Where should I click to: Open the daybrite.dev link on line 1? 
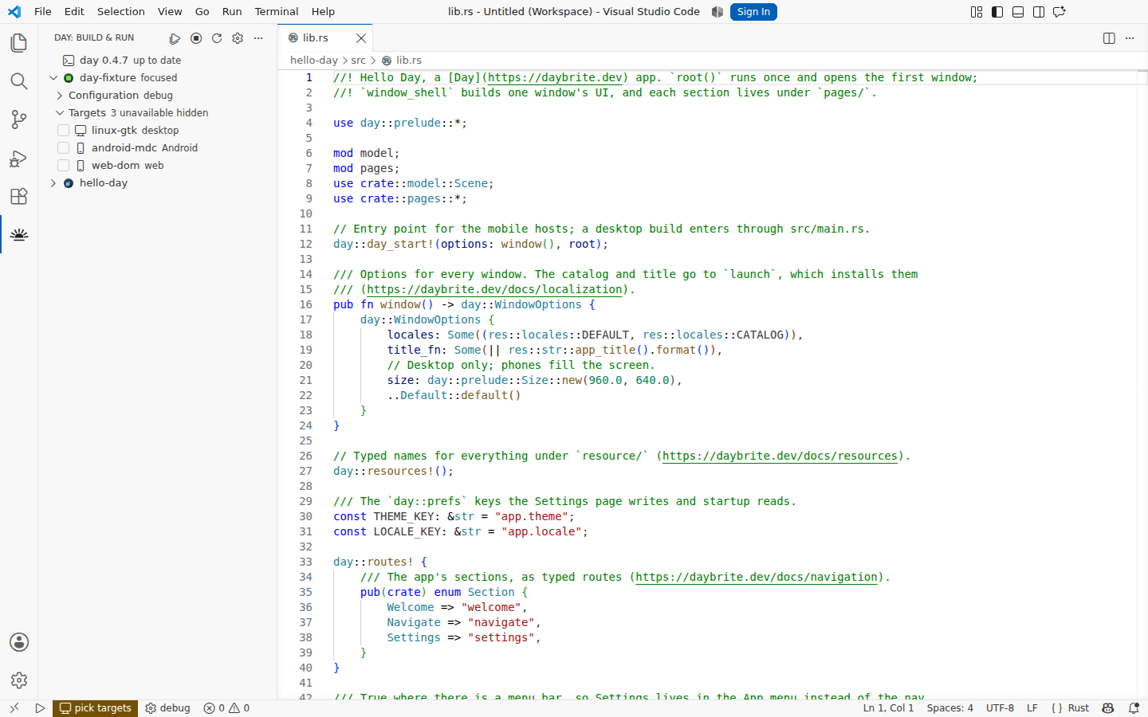555,78
